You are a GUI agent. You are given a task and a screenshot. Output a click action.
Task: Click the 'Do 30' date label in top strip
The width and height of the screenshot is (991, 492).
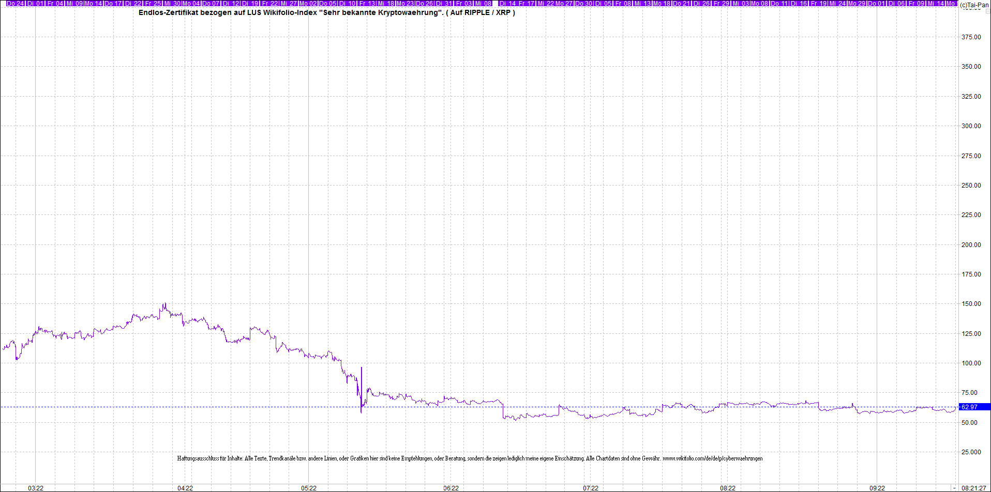click(x=583, y=4)
